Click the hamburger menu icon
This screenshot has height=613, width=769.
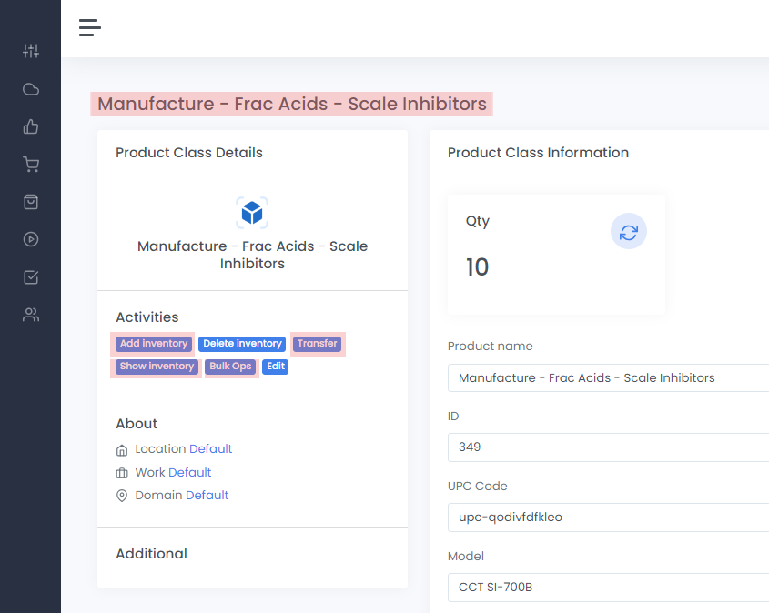[x=89, y=28]
